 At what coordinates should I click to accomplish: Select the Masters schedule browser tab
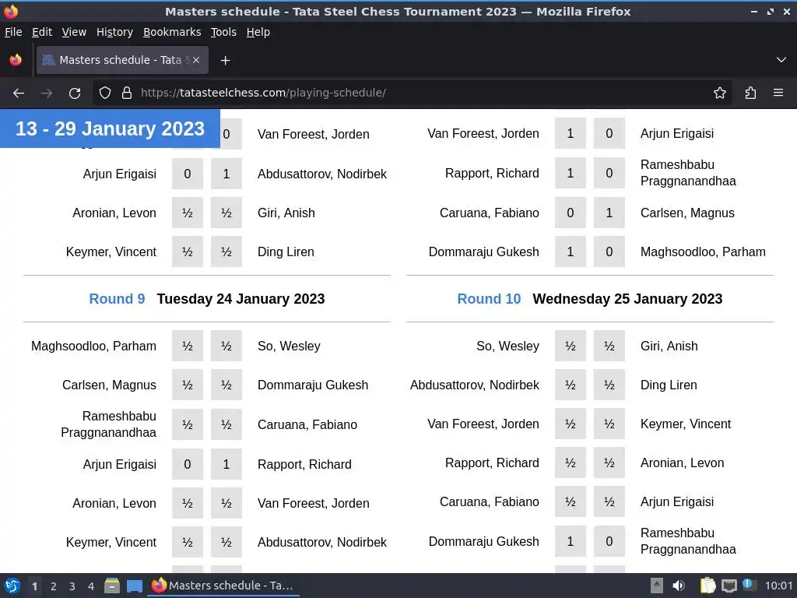pos(122,60)
